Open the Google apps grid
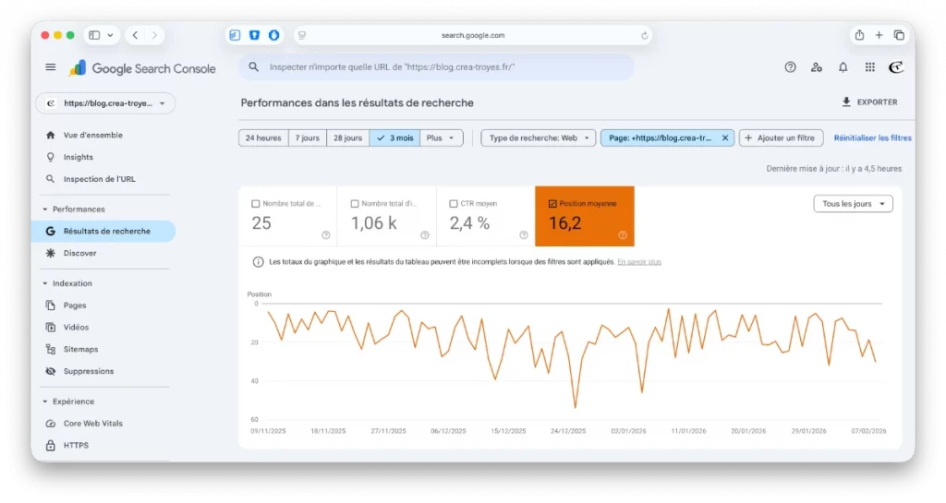The height and width of the screenshot is (503, 946). (869, 67)
